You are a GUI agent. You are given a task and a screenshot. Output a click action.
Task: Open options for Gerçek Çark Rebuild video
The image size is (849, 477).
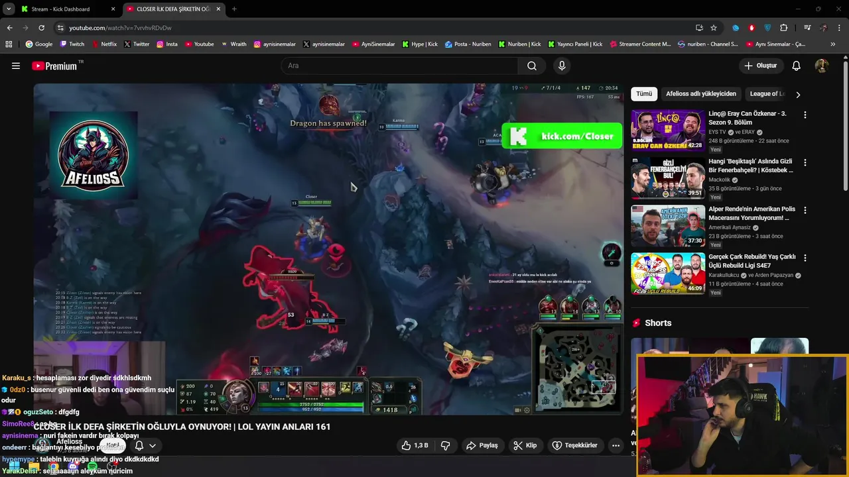pyautogui.click(x=805, y=258)
